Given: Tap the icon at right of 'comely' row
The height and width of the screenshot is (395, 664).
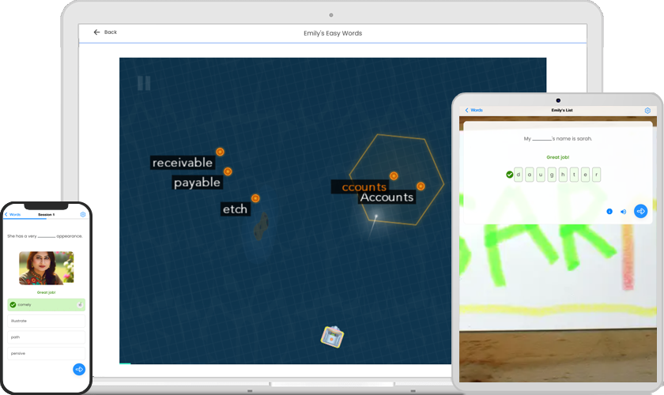Looking at the screenshot, I should 80,305.
